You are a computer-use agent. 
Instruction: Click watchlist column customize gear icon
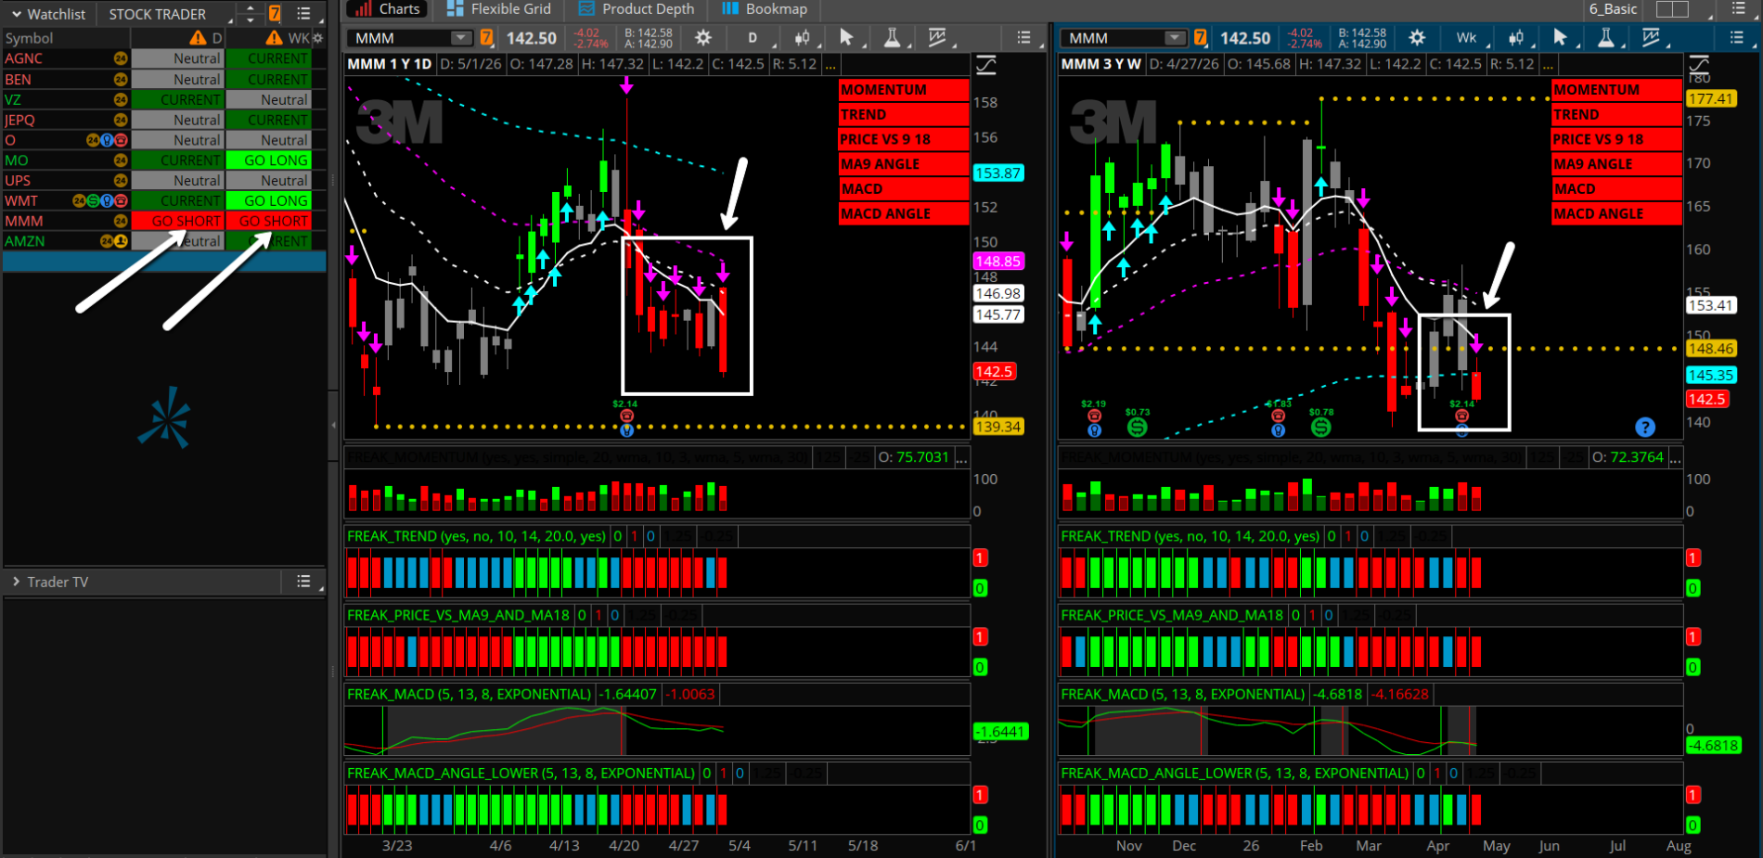pos(318,38)
